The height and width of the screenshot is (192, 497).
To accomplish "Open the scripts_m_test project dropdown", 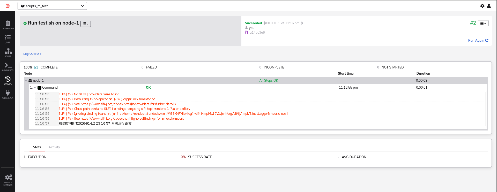I will click(52, 6).
